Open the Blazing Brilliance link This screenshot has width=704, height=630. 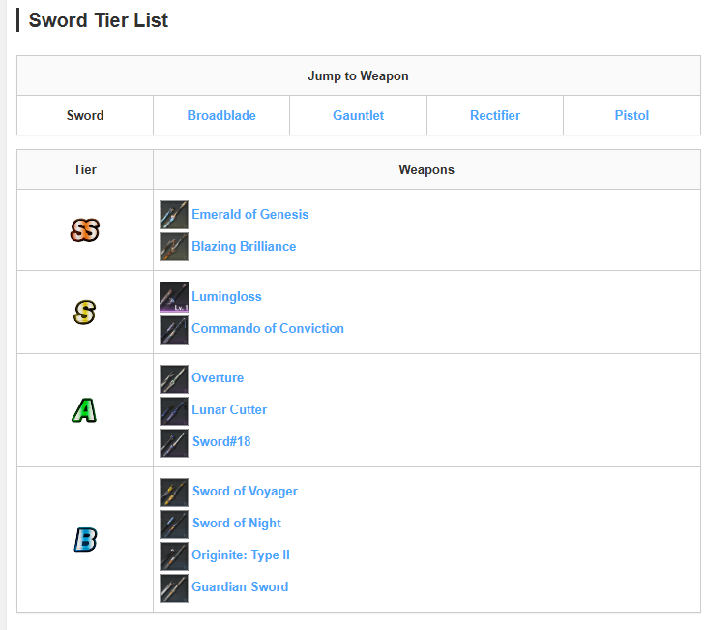pos(244,246)
